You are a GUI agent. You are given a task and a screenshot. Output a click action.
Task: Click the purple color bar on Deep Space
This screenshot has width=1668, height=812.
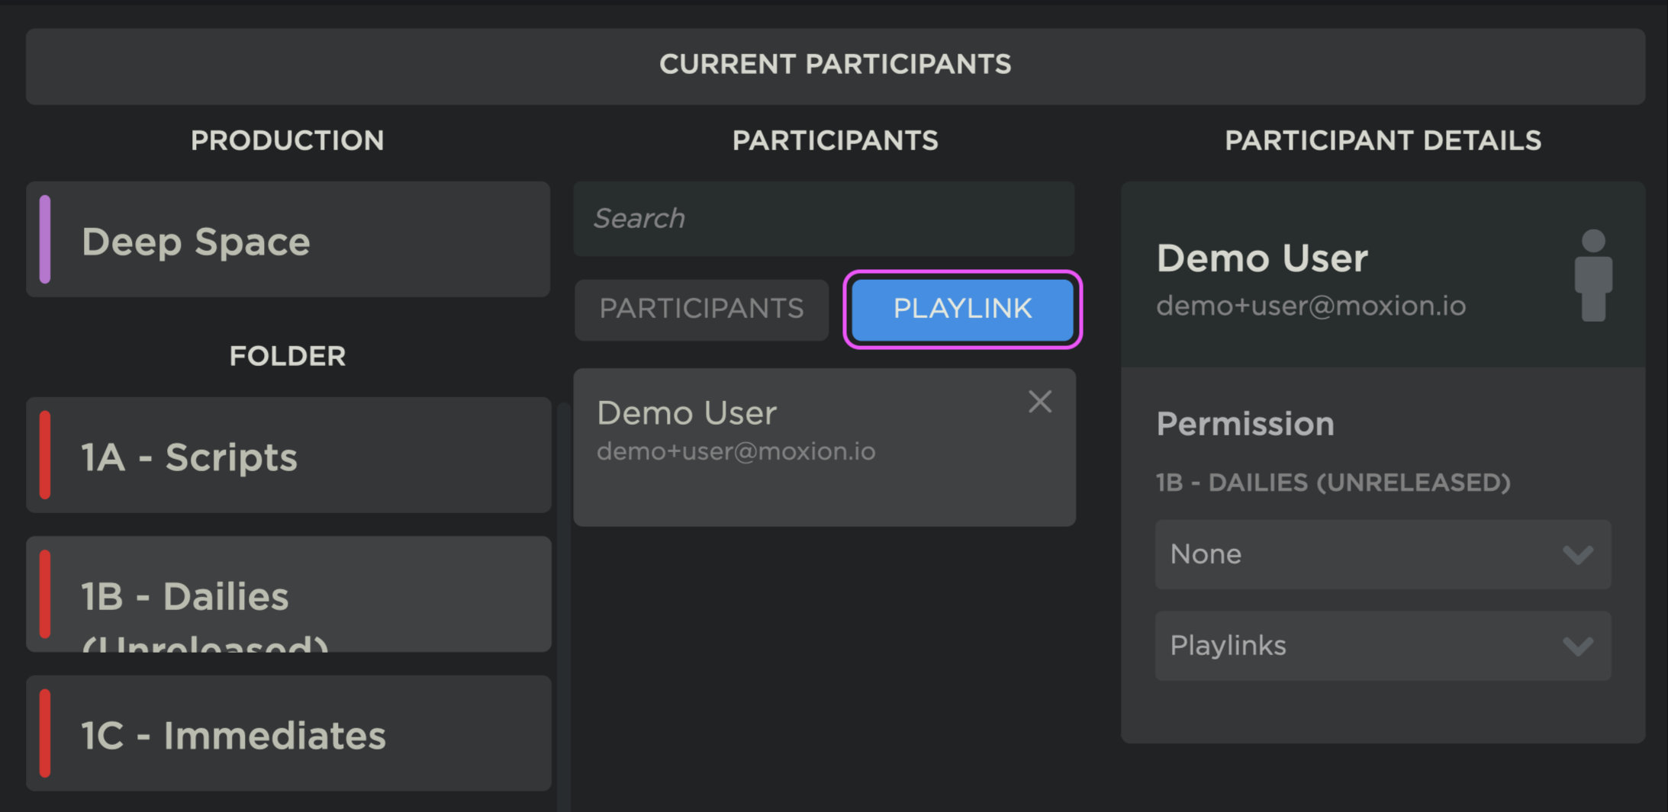(45, 239)
